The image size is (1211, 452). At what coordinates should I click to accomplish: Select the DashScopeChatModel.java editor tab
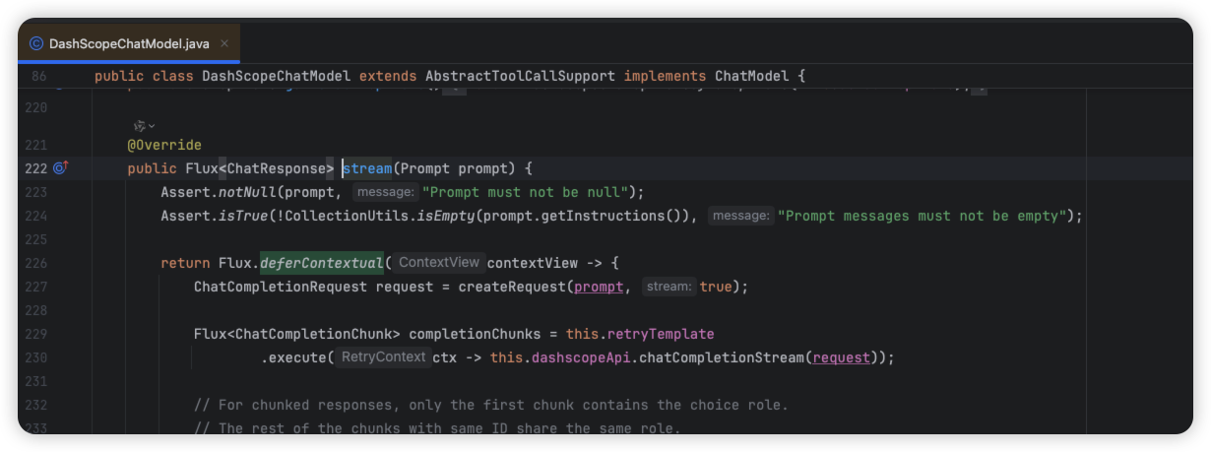(129, 43)
